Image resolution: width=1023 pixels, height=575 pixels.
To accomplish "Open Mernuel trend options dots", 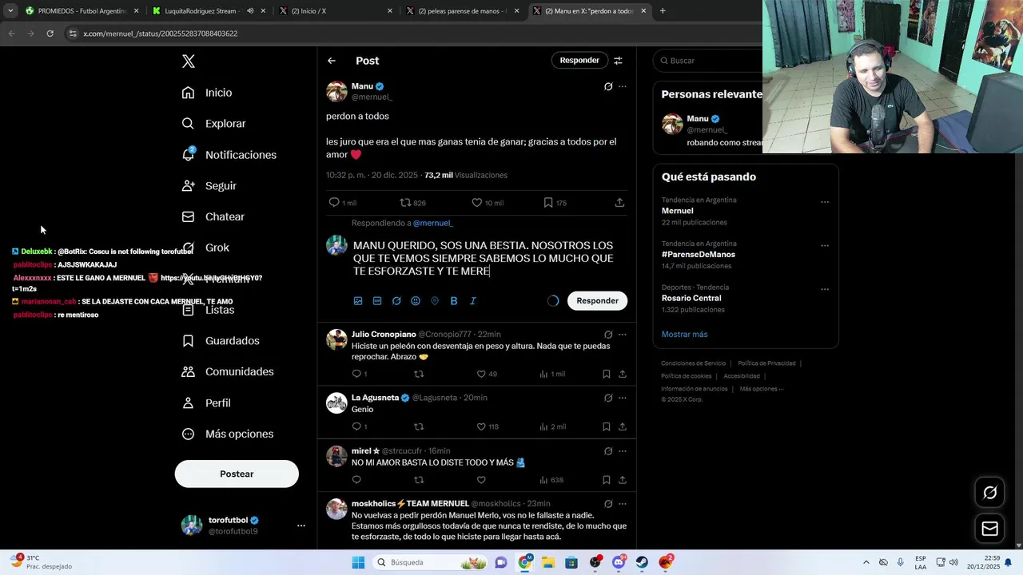I will 825,202.
